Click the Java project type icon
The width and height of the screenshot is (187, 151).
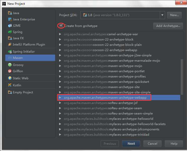coord(10,13)
